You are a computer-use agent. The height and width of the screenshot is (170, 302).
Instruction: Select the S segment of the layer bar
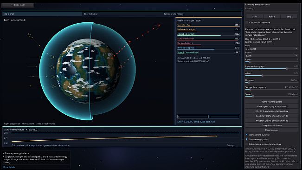pos(193,117)
